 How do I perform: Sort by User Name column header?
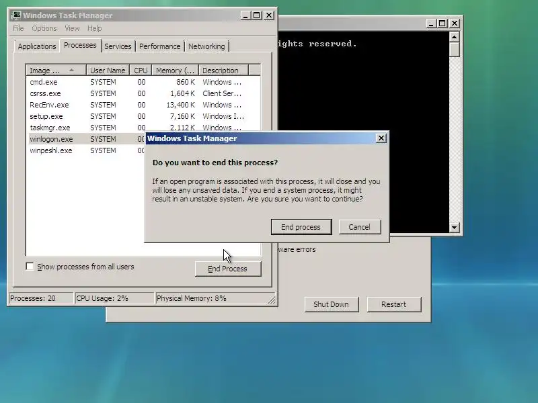coord(108,71)
